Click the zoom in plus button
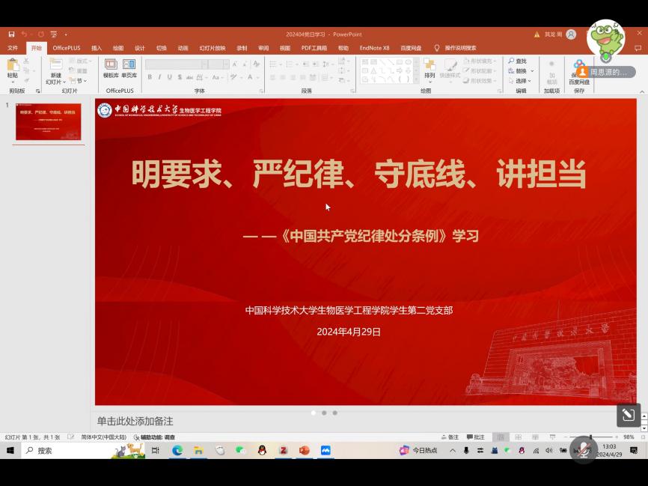The image size is (648, 486). click(617, 437)
